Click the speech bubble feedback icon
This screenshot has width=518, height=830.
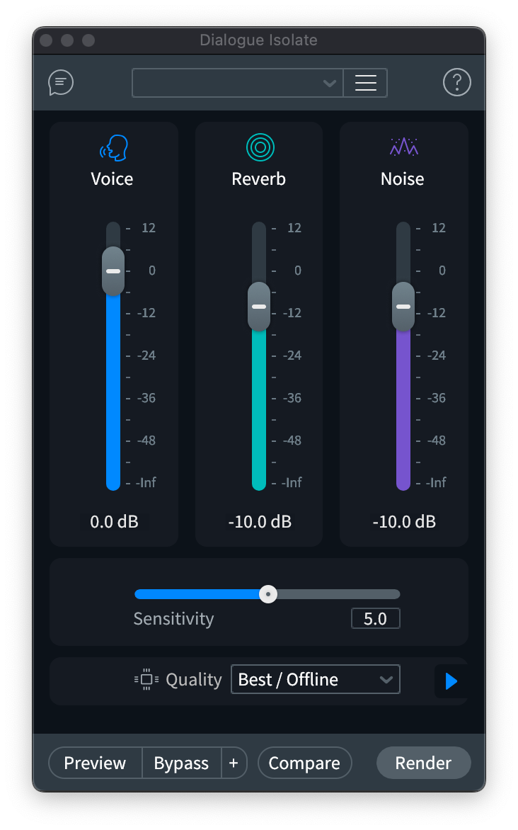(61, 83)
